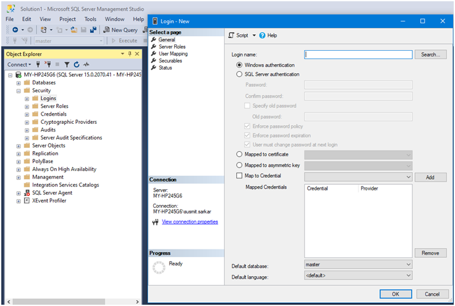Click the Navigate Backward arrow icon
This screenshot has width=455, height=306.
[x=15, y=30]
